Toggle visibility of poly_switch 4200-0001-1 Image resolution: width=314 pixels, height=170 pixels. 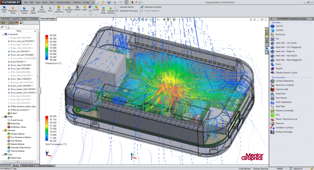(9, 86)
